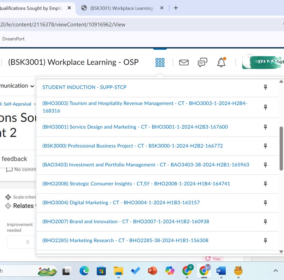
Task: Open the course selector grid icon
Action: [160, 62]
